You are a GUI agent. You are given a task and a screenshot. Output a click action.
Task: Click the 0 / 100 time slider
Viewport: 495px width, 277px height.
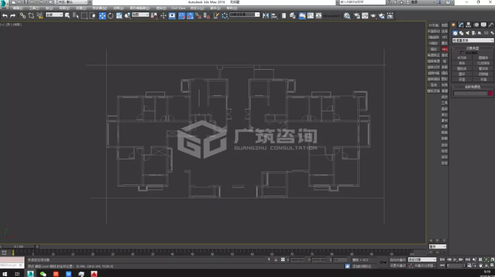(18, 247)
